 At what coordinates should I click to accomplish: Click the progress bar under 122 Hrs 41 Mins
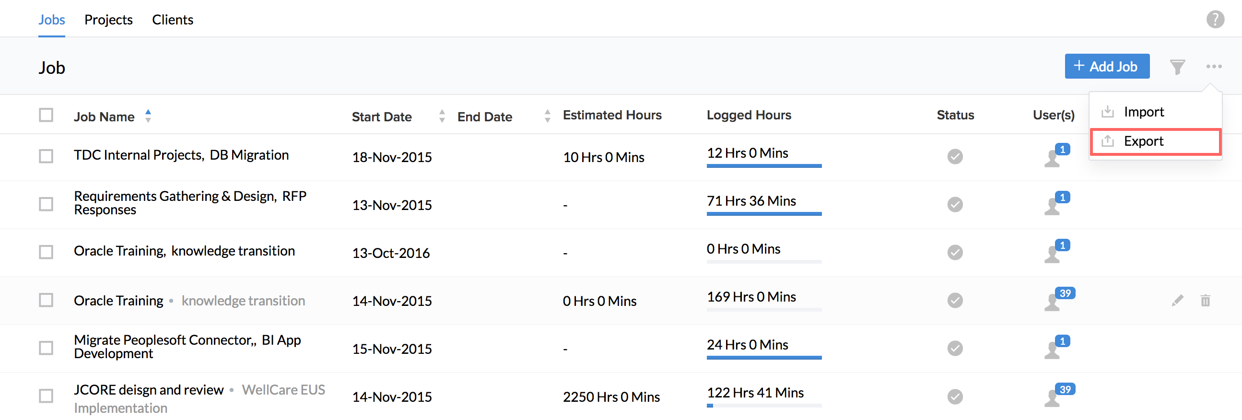click(764, 406)
